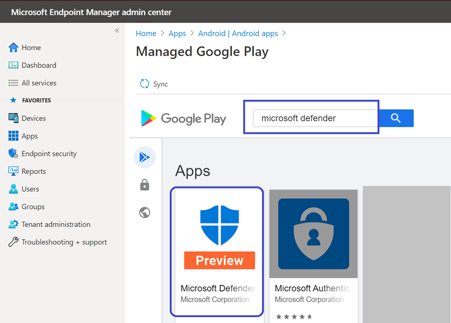
Task: Open Home in the sidebar
Action: (x=31, y=48)
